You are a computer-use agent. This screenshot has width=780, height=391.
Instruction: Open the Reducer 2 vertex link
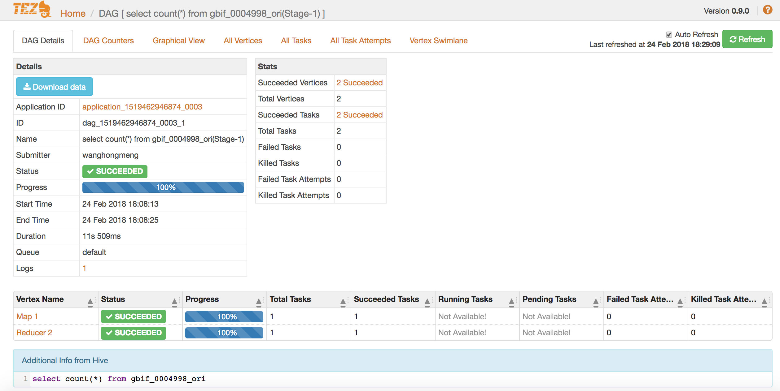click(x=34, y=333)
